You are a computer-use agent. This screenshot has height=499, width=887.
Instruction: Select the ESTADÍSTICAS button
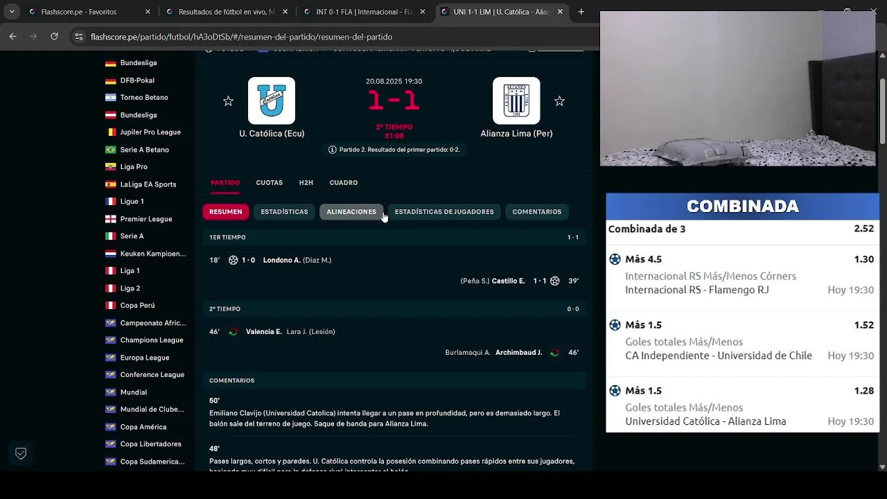click(x=284, y=212)
